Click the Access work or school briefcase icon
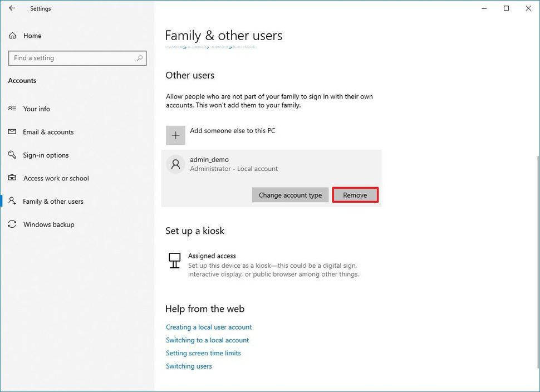The image size is (540, 392). pos(12,178)
